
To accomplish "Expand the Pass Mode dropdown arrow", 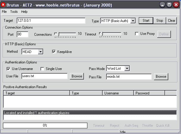I will (x=127, y=68).
